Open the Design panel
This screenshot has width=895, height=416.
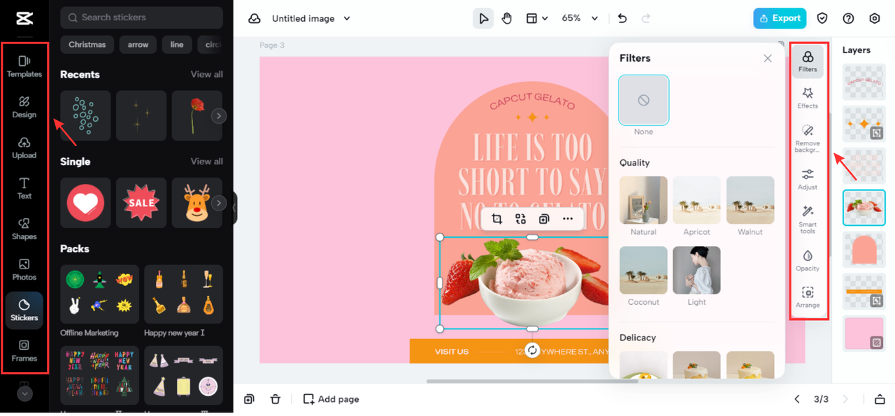(24, 107)
